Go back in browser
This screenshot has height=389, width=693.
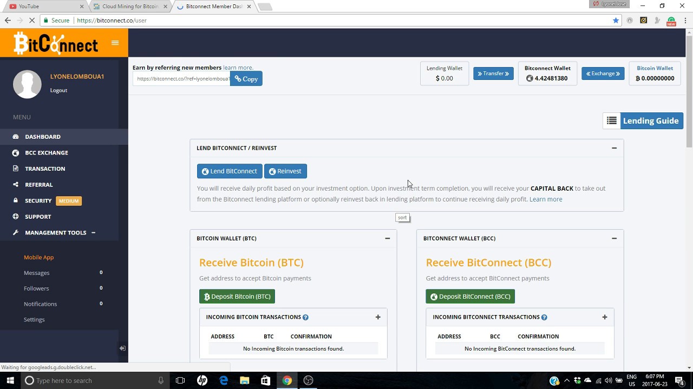coord(8,21)
